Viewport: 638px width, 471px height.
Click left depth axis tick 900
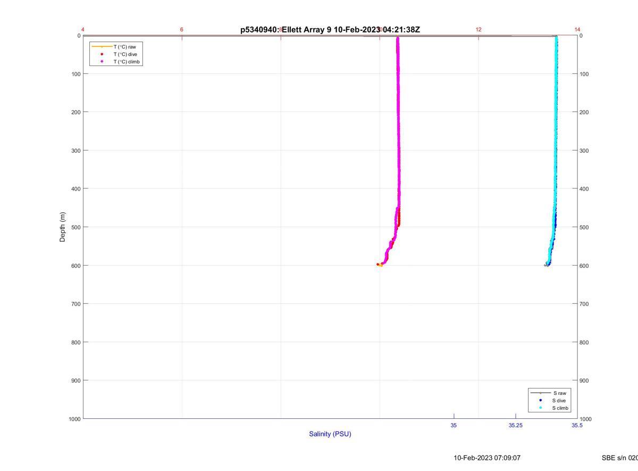tap(75, 381)
